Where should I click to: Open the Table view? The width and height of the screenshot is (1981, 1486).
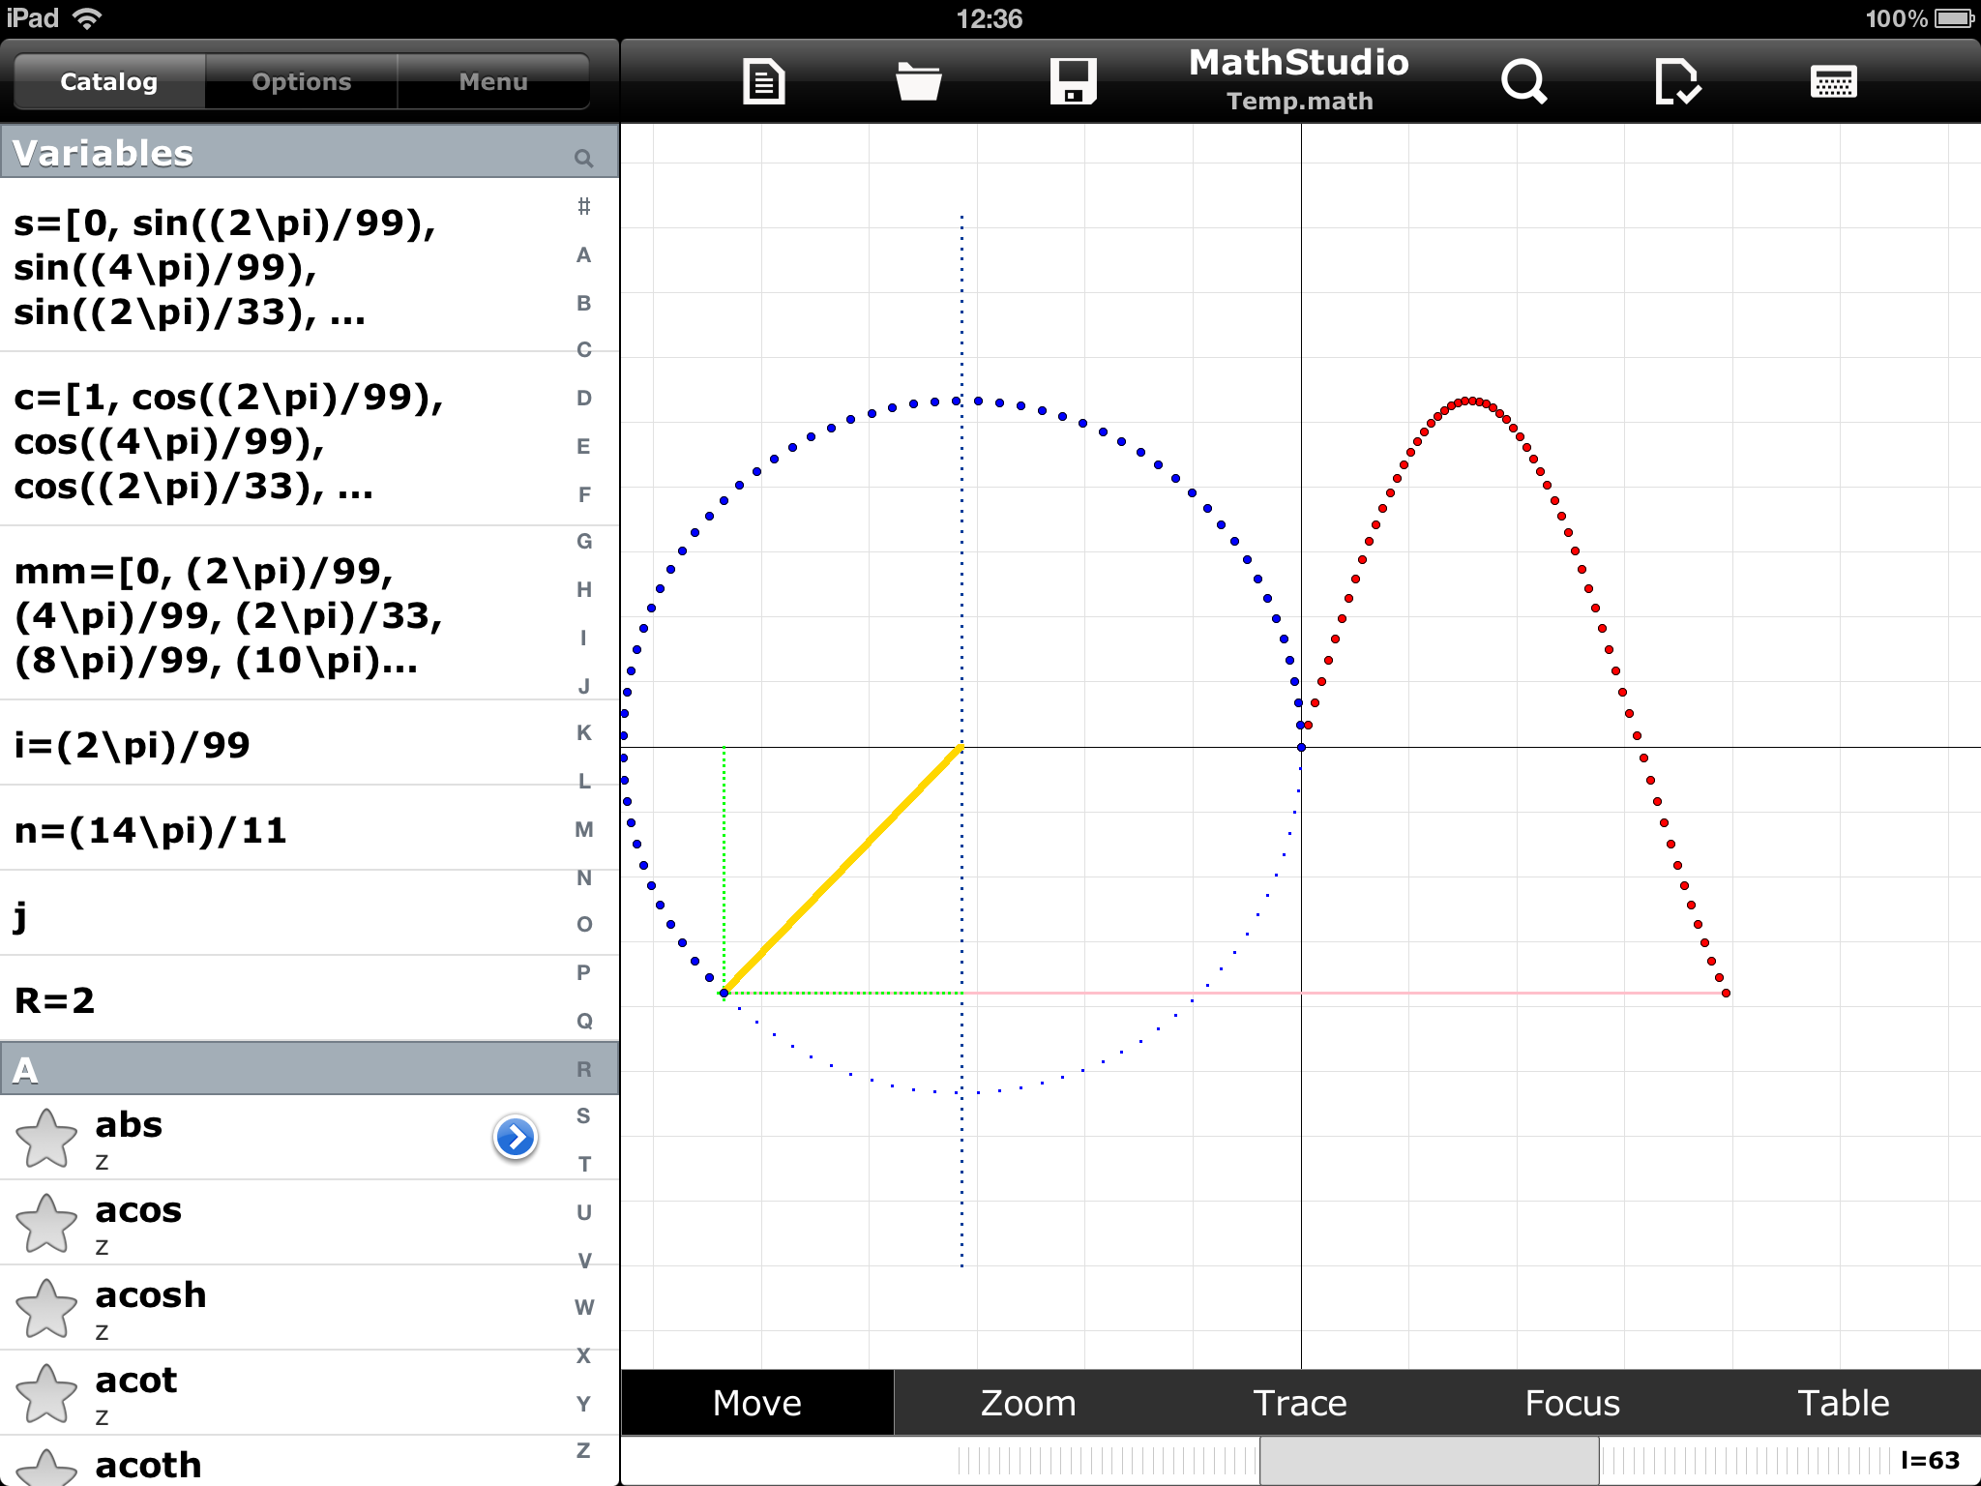[1844, 1403]
